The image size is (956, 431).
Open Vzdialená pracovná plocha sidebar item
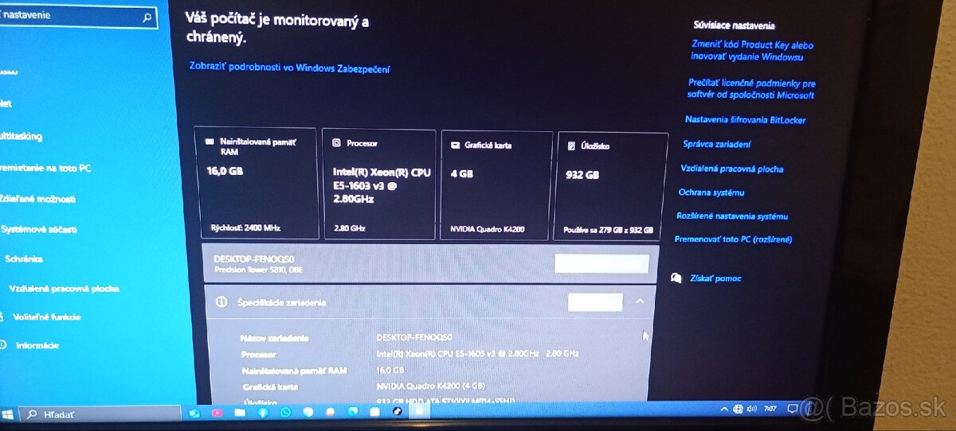[x=63, y=288]
